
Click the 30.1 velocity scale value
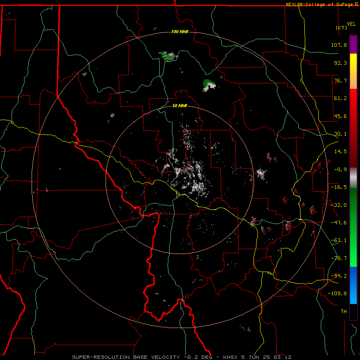pyautogui.click(x=340, y=134)
